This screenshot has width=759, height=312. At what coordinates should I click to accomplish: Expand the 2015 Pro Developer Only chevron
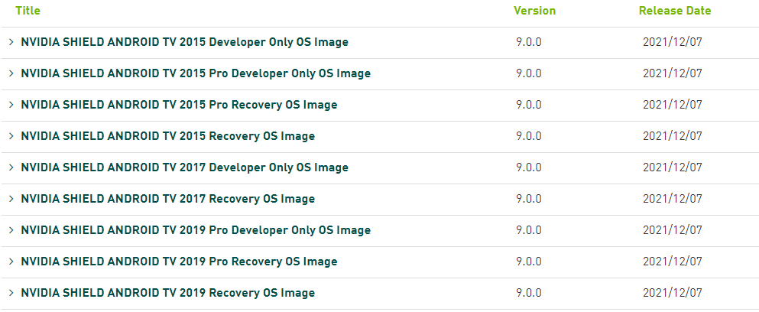11,73
